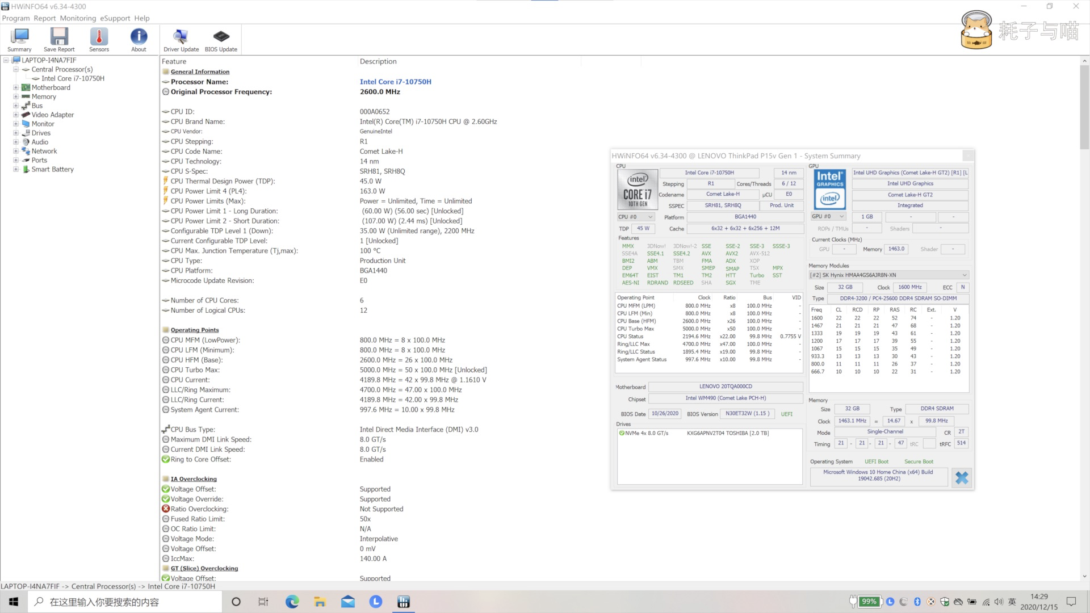Select Ports in the tree
The width and height of the screenshot is (1090, 613).
[39, 160]
